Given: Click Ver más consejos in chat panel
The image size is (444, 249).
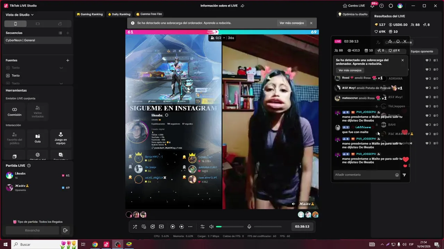Looking at the screenshot, I should pyautogui.click(x=350, y=70).
